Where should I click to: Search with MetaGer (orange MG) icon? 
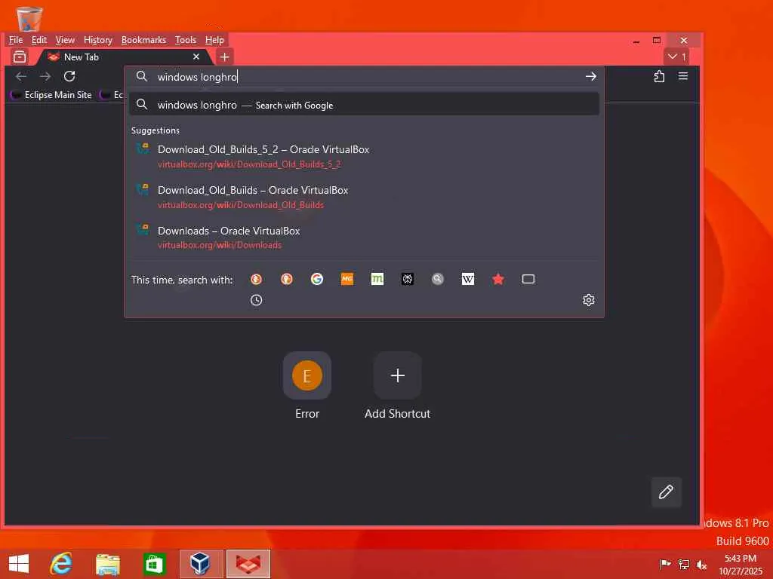click(347, 279)
